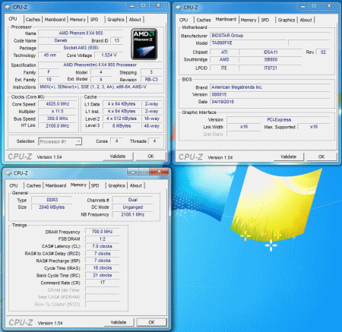Open Memory tab in the processor window
The width and height of the screenshot is (342, 332).
click(x=78, y=20)
